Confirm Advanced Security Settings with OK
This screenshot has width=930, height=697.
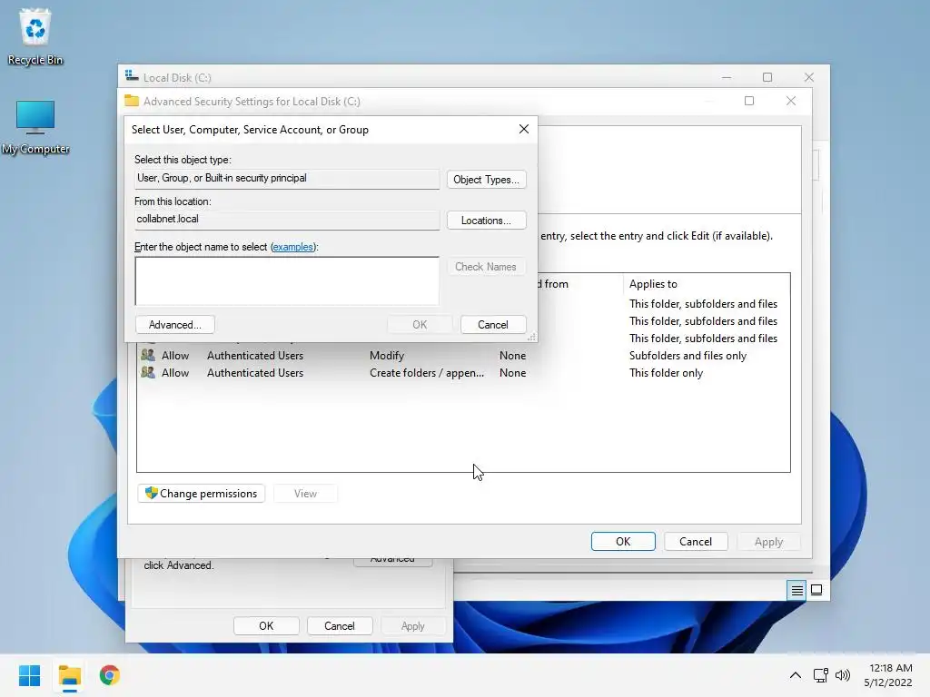pos(623,541)
